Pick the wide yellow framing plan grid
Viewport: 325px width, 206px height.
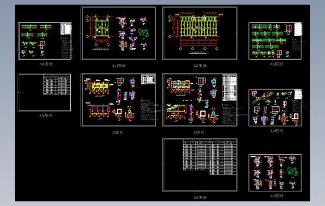tap(199, 27)
